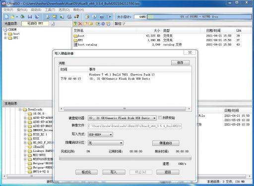Click the 可启动 EFI boot info field
The width and height of the screenshot is (254, 186).
(x=35, y=24)
